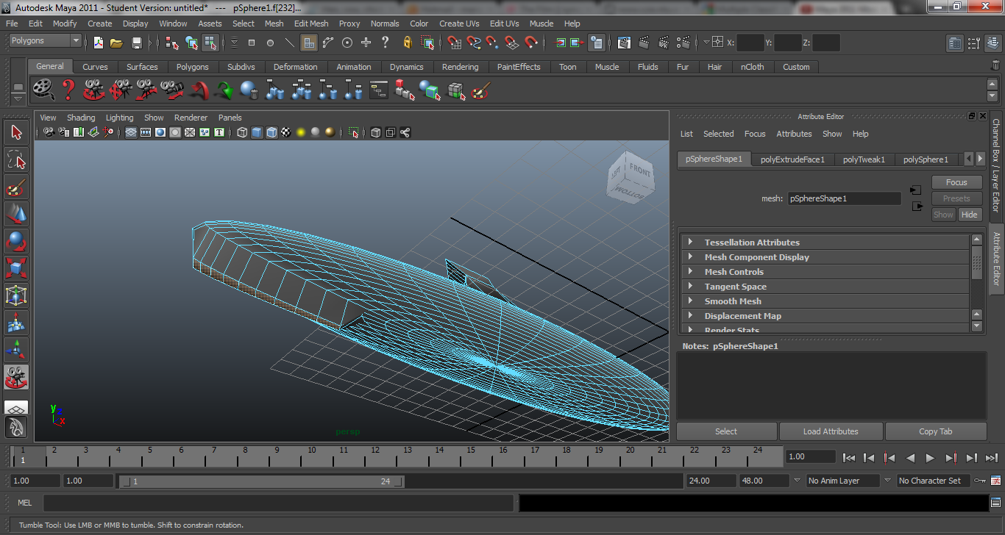This screenshot has width=1005, height=535.
Task: Click the trash can beside shelf tabs
Action: tap(995, 65)
